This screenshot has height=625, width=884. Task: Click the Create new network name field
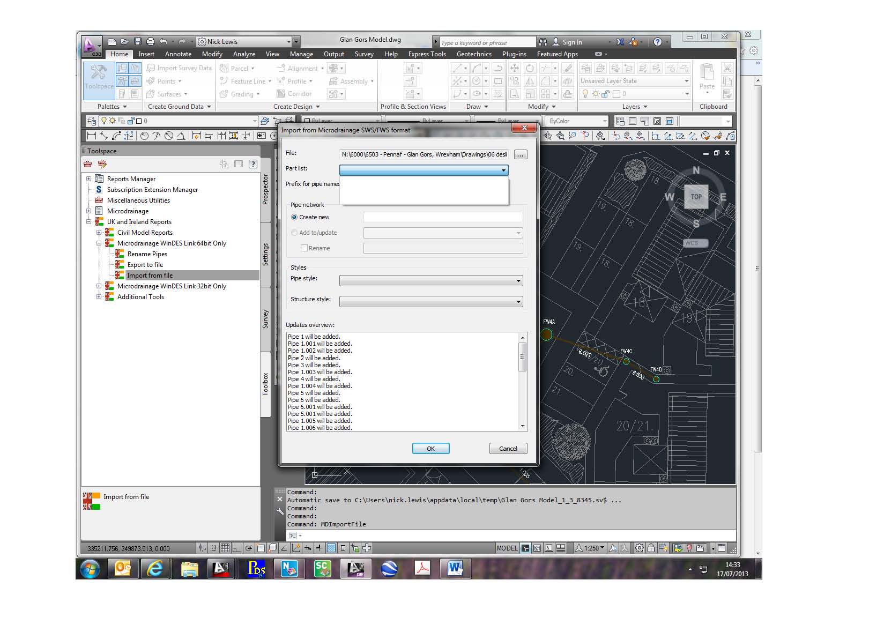(x=443, y=217)
